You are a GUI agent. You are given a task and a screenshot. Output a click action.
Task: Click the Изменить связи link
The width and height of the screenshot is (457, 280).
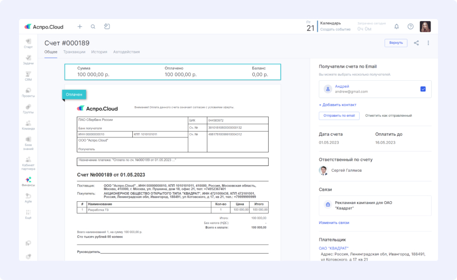point(334,222)
